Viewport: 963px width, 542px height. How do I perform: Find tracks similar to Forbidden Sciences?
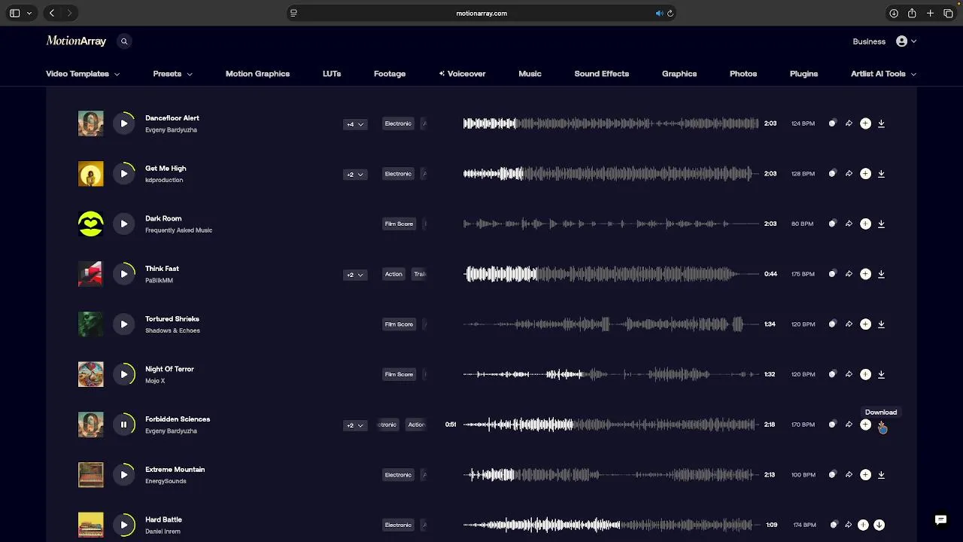coord(832,425)
